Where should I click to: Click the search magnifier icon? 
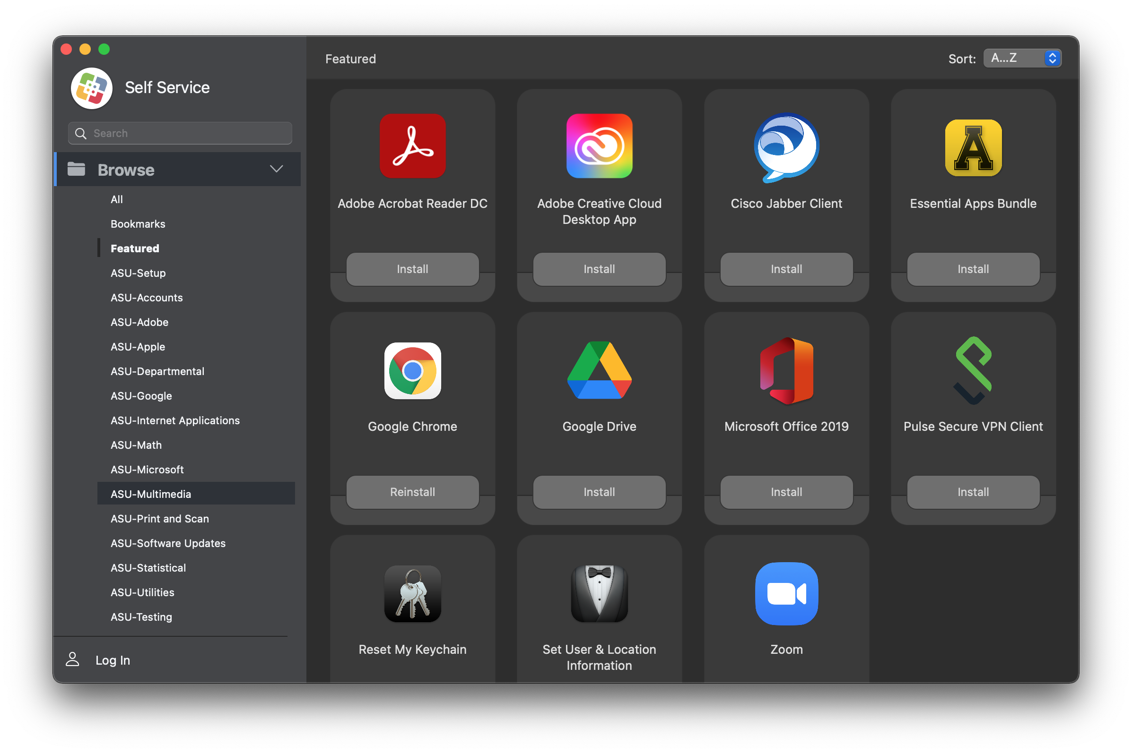pos(81,134)
